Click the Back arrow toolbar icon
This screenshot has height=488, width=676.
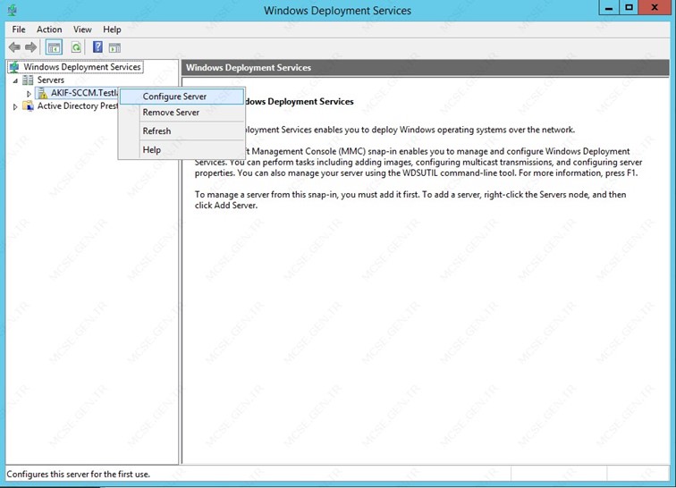pos(14,47)
